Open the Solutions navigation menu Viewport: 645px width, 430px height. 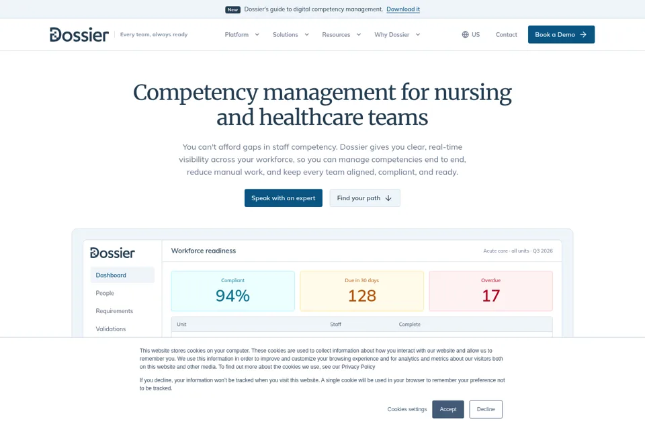pos(291,34)
